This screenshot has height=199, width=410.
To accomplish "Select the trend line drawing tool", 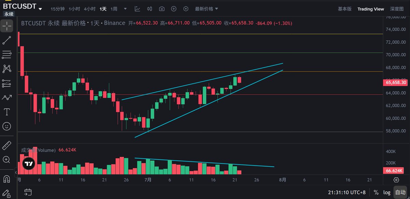I will 6,40.
